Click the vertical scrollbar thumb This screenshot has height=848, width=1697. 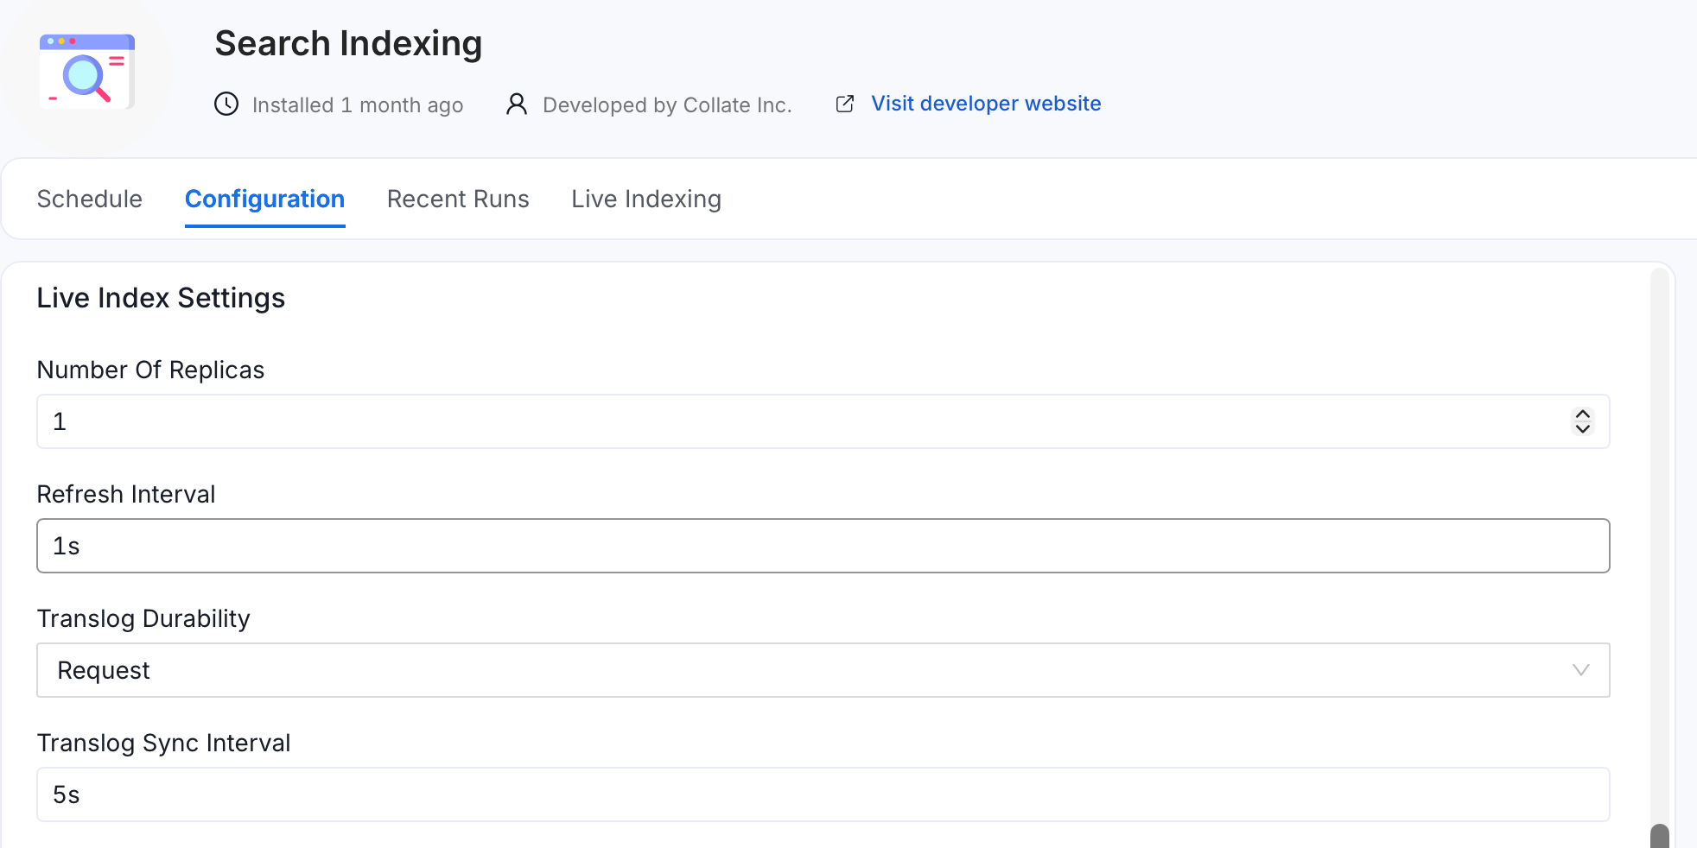click(x=1660, y=836)
